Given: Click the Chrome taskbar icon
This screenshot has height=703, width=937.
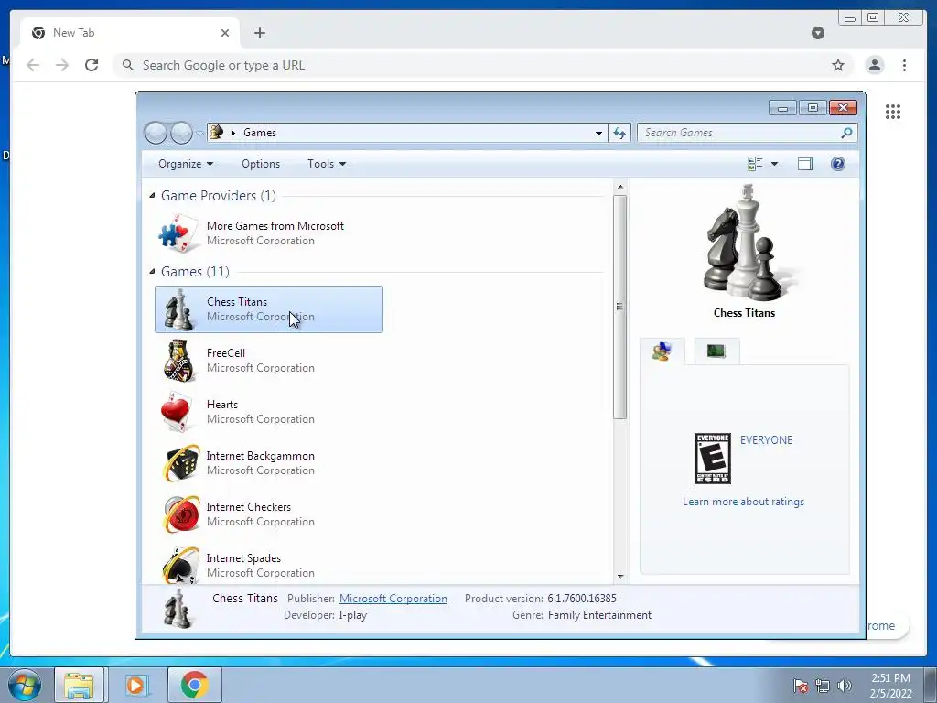Looking at the screenshot, I should coord(194,685).
